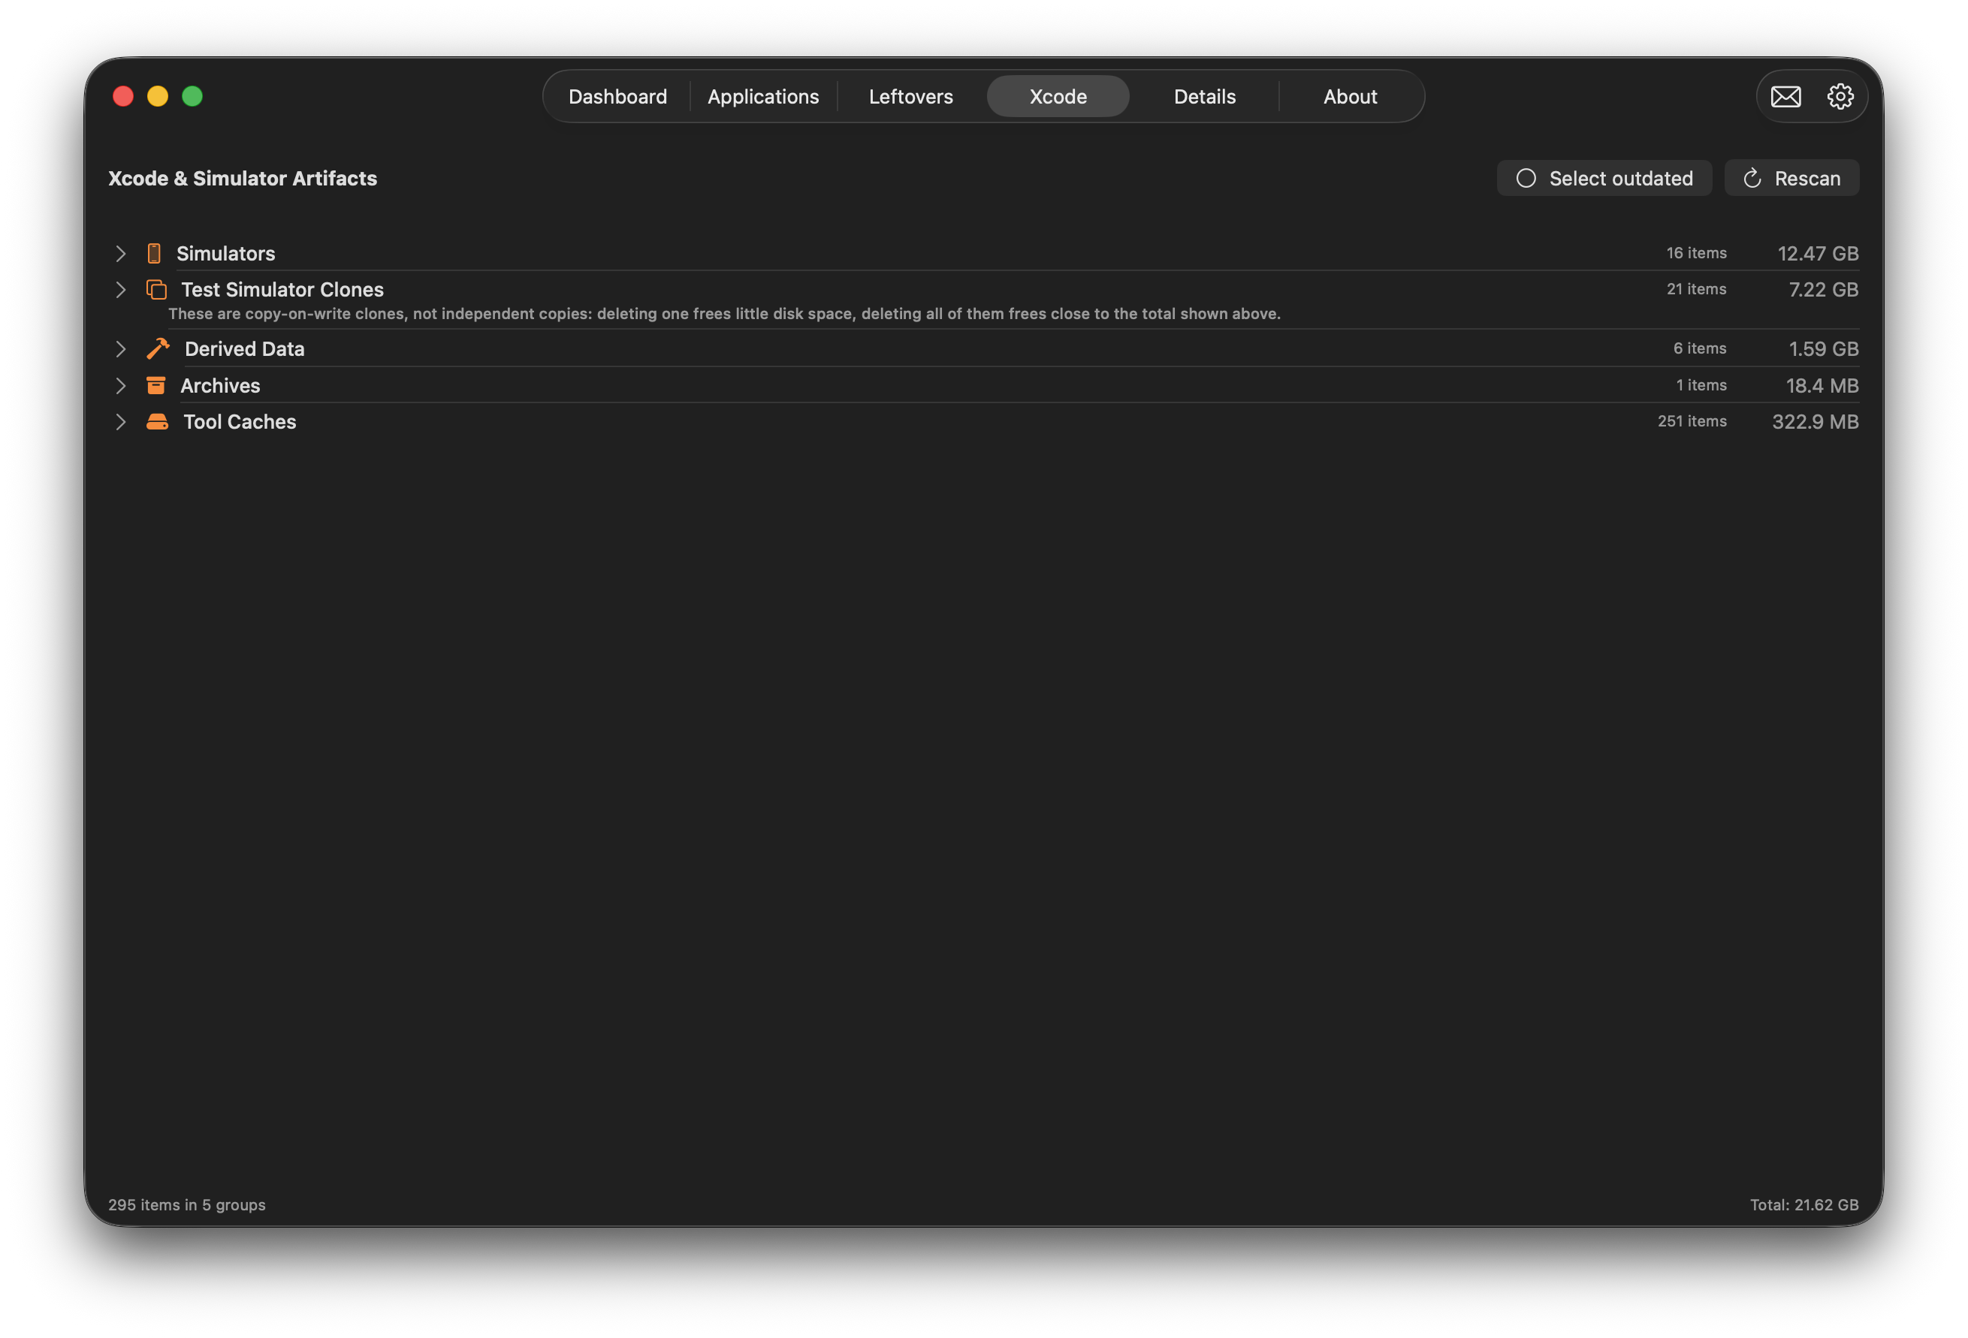This screenshot has height=1338, width=1968.
Task: Zoom the window with the green button
Action: point(192,96)
